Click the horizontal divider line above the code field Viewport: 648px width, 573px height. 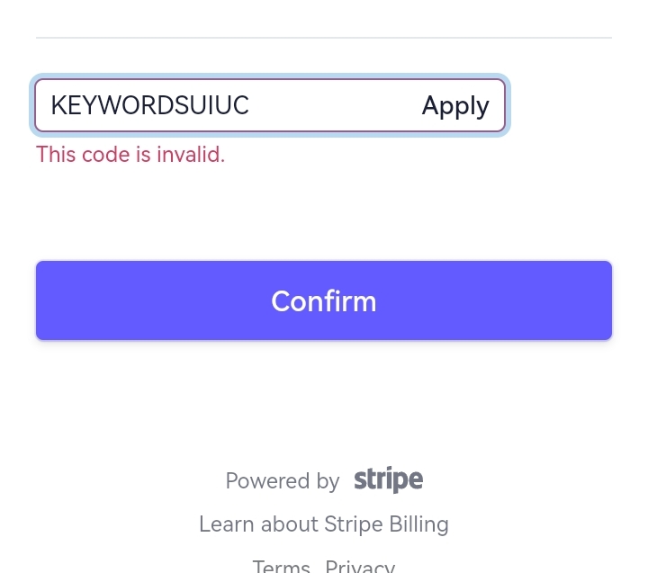click(x=324, y=38)
